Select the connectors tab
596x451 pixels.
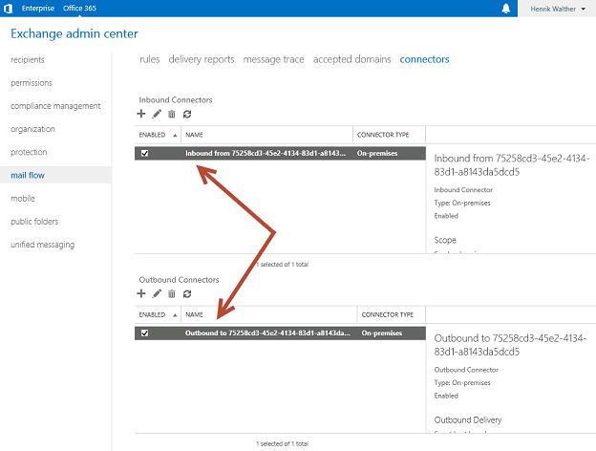coord(424,59)
